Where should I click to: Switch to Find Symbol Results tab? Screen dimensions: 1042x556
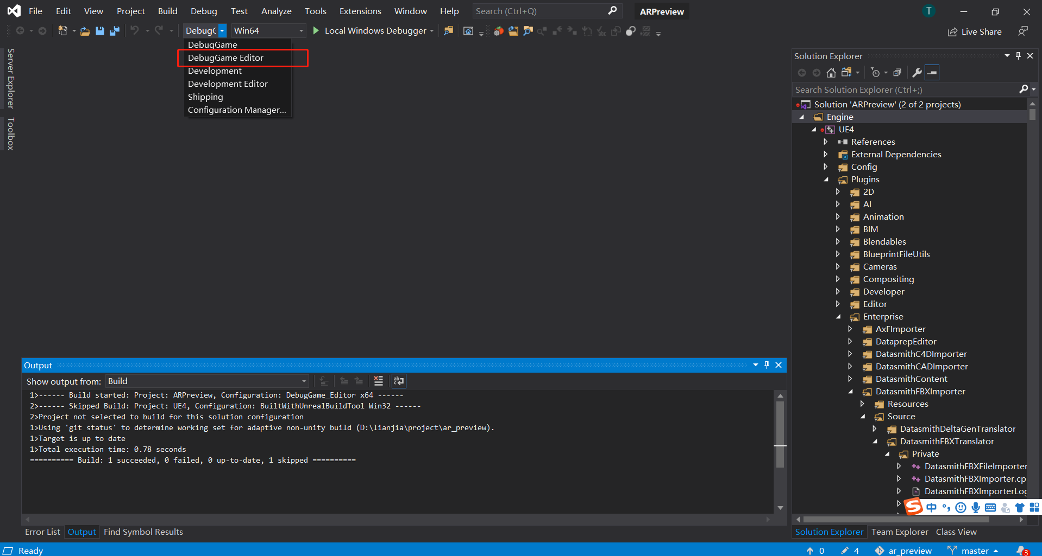coord(143,532)
